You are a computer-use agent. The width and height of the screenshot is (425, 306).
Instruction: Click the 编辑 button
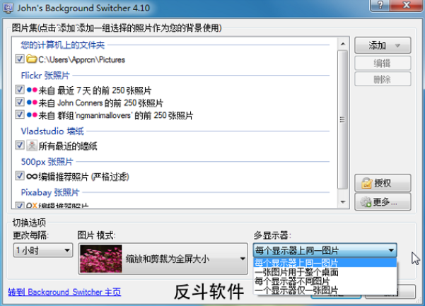[x=382, y=63]
